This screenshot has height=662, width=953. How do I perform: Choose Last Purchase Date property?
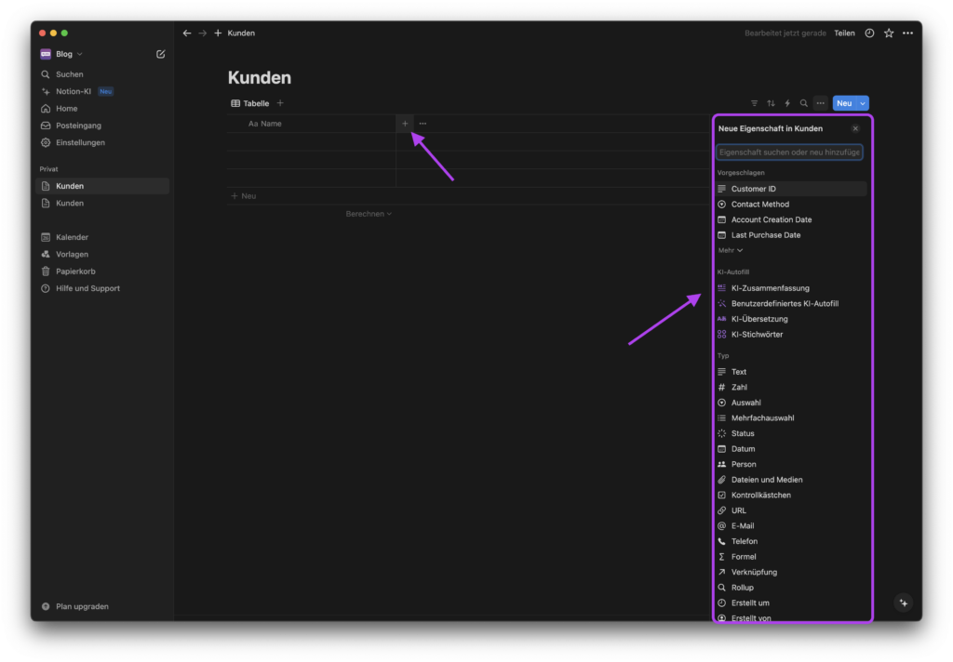(791, 235)
